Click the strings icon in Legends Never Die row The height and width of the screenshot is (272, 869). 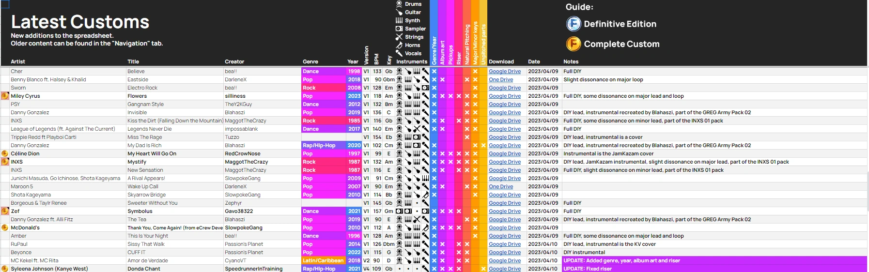point(417,129)
